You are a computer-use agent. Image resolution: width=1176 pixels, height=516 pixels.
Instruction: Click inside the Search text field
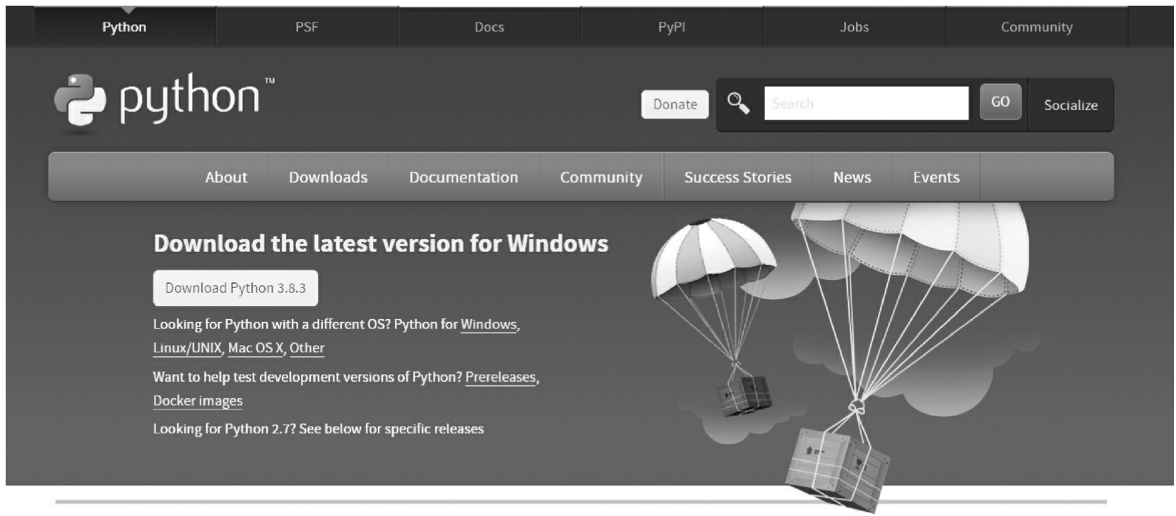pyautogui.click(x=866, y=104)
